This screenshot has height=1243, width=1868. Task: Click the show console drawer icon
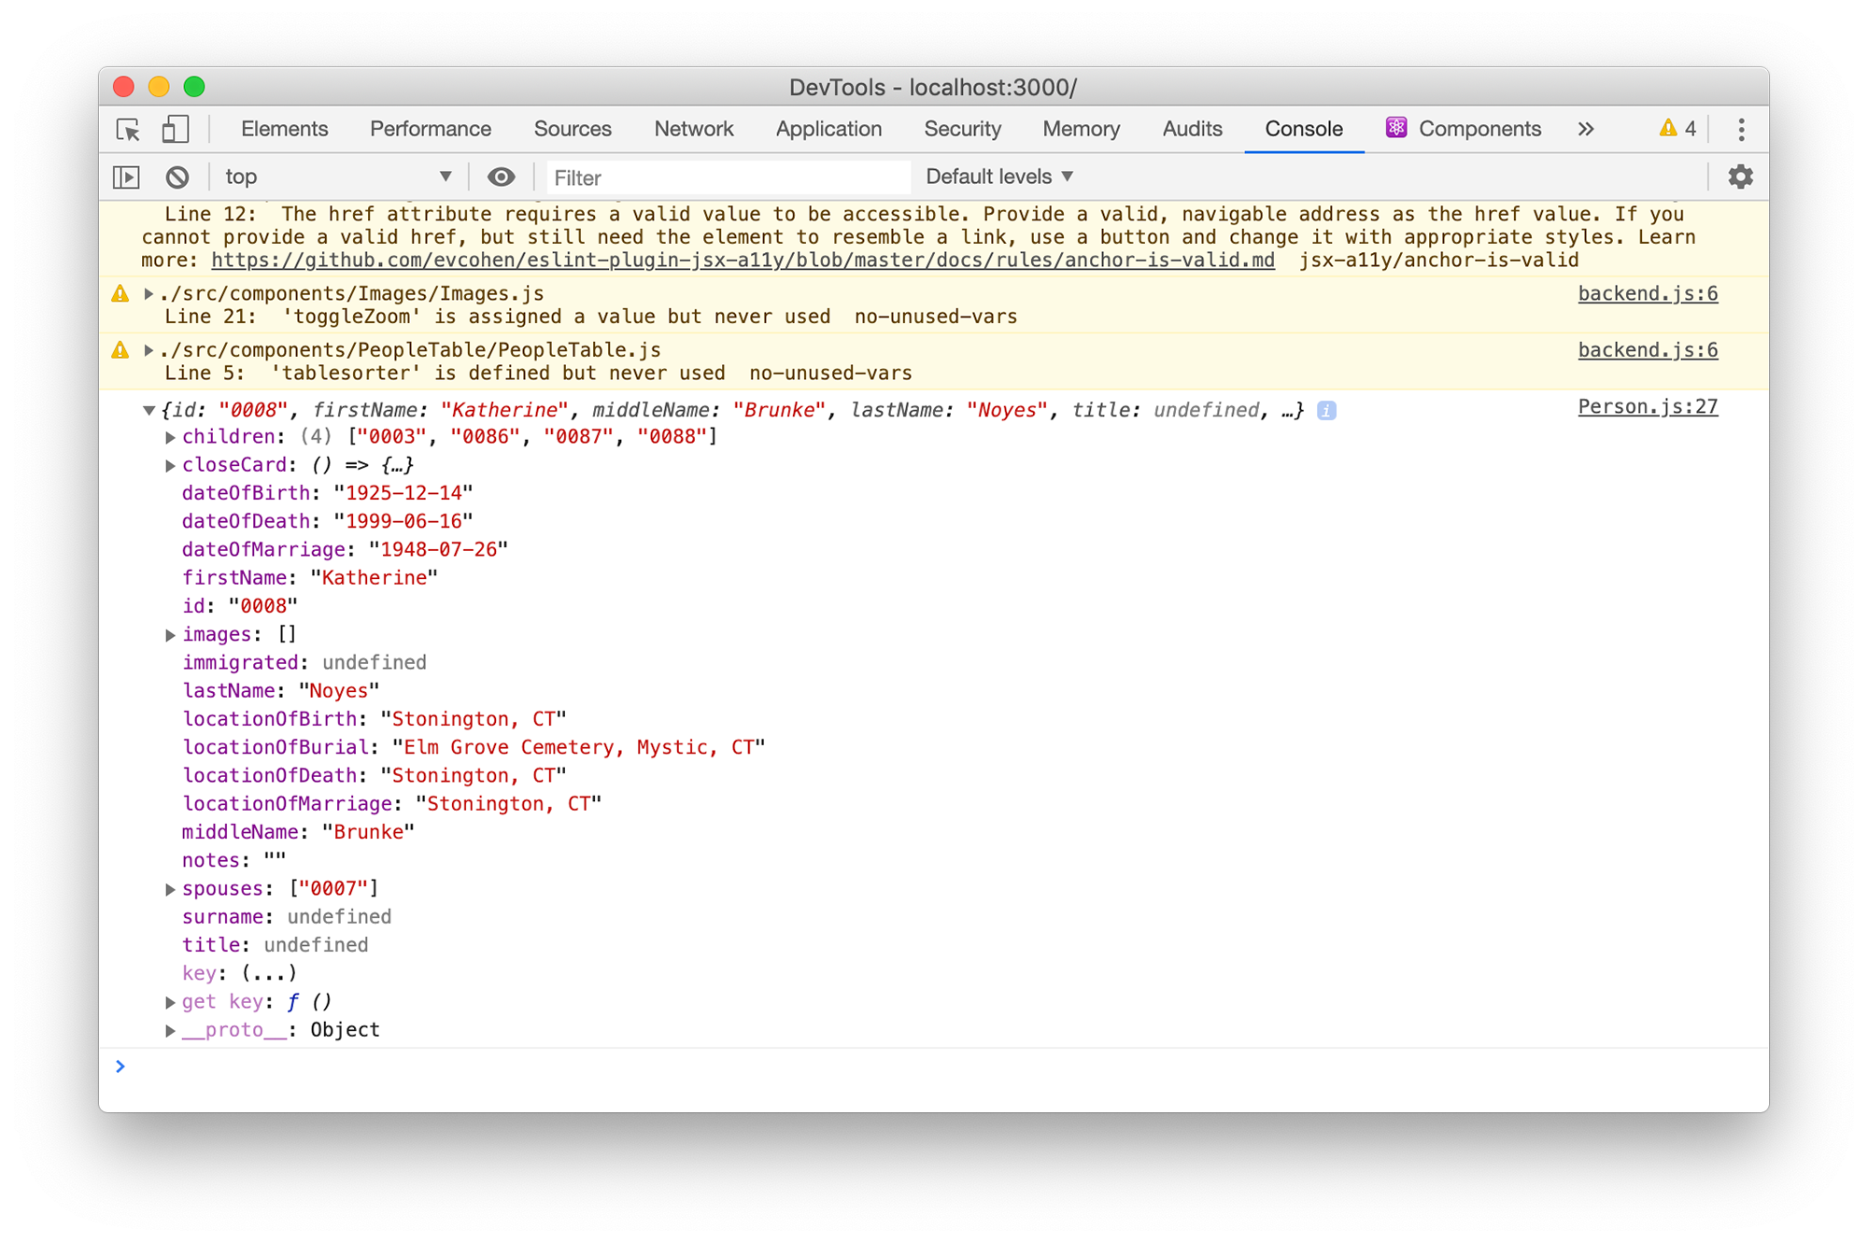(x=126, y=177)
